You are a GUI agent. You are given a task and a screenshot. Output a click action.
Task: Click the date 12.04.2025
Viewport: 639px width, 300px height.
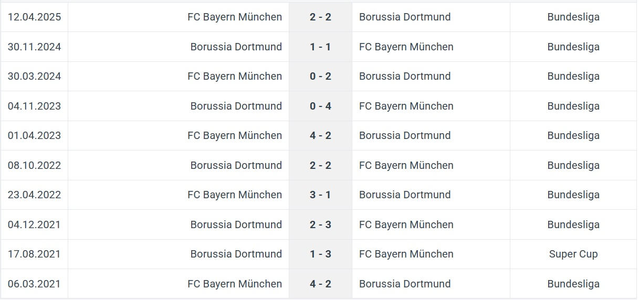[x=34, y=17]
